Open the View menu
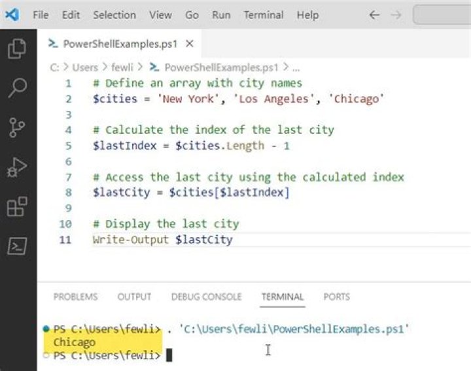 pyautogui.click(x=160, y=14)
